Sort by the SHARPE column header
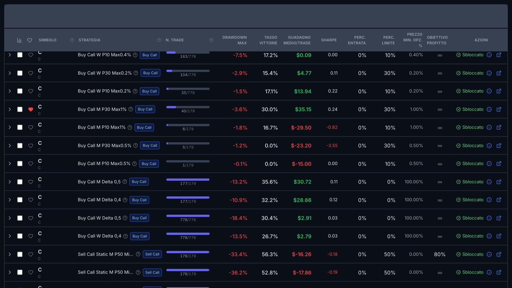 [329, 40]
